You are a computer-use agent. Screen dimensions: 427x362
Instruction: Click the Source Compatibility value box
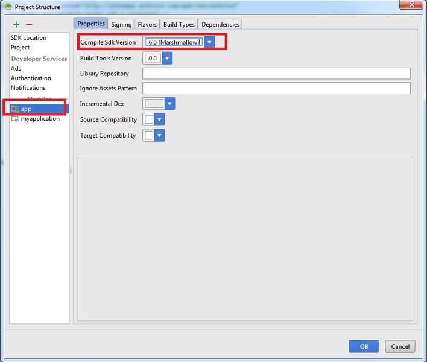pyautogui.click(x=149, y=119)
